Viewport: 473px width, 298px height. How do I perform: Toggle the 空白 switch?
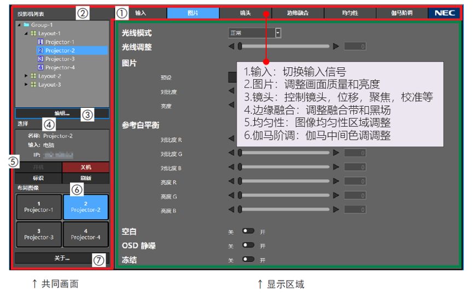[x=248, y=232]
